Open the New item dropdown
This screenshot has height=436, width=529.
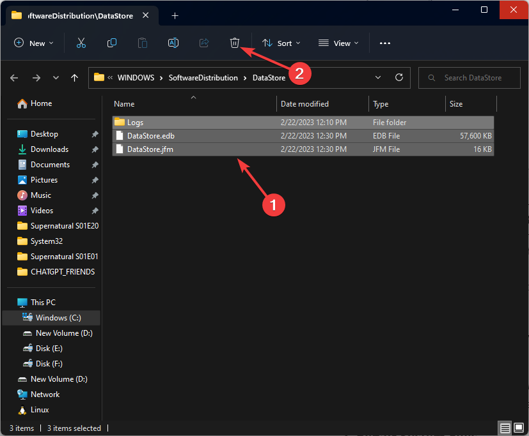coord(34,43)
